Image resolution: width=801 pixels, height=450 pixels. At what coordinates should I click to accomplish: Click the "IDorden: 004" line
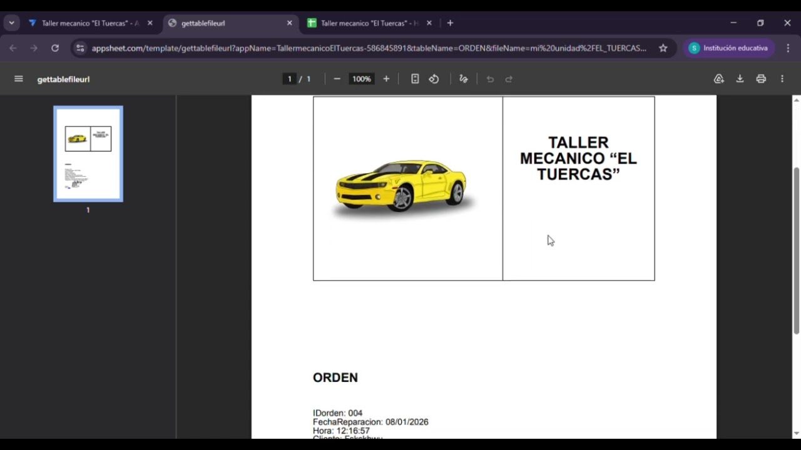click(x=337, y=413)
